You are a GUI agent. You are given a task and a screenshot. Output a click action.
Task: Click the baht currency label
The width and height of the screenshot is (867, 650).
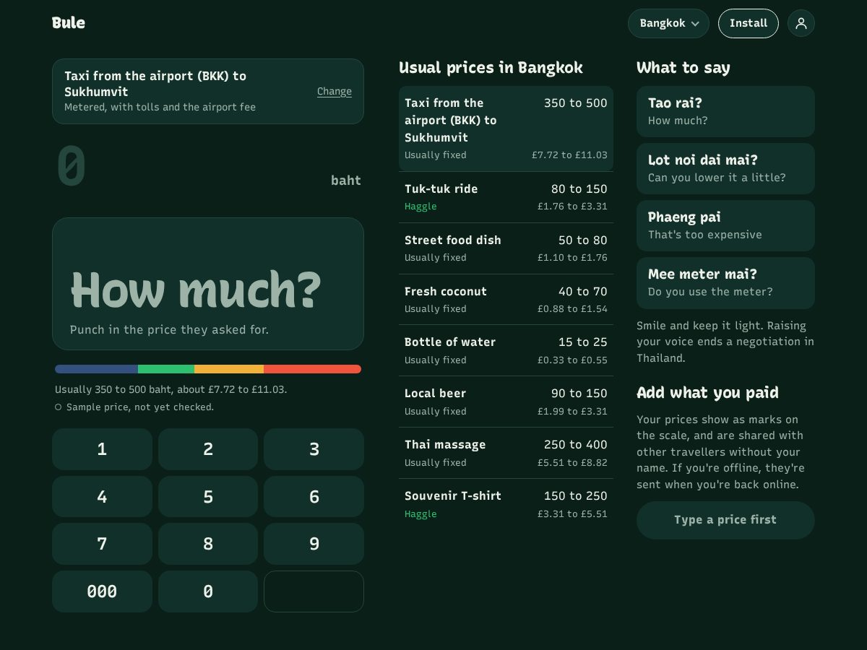coord(346,181)
